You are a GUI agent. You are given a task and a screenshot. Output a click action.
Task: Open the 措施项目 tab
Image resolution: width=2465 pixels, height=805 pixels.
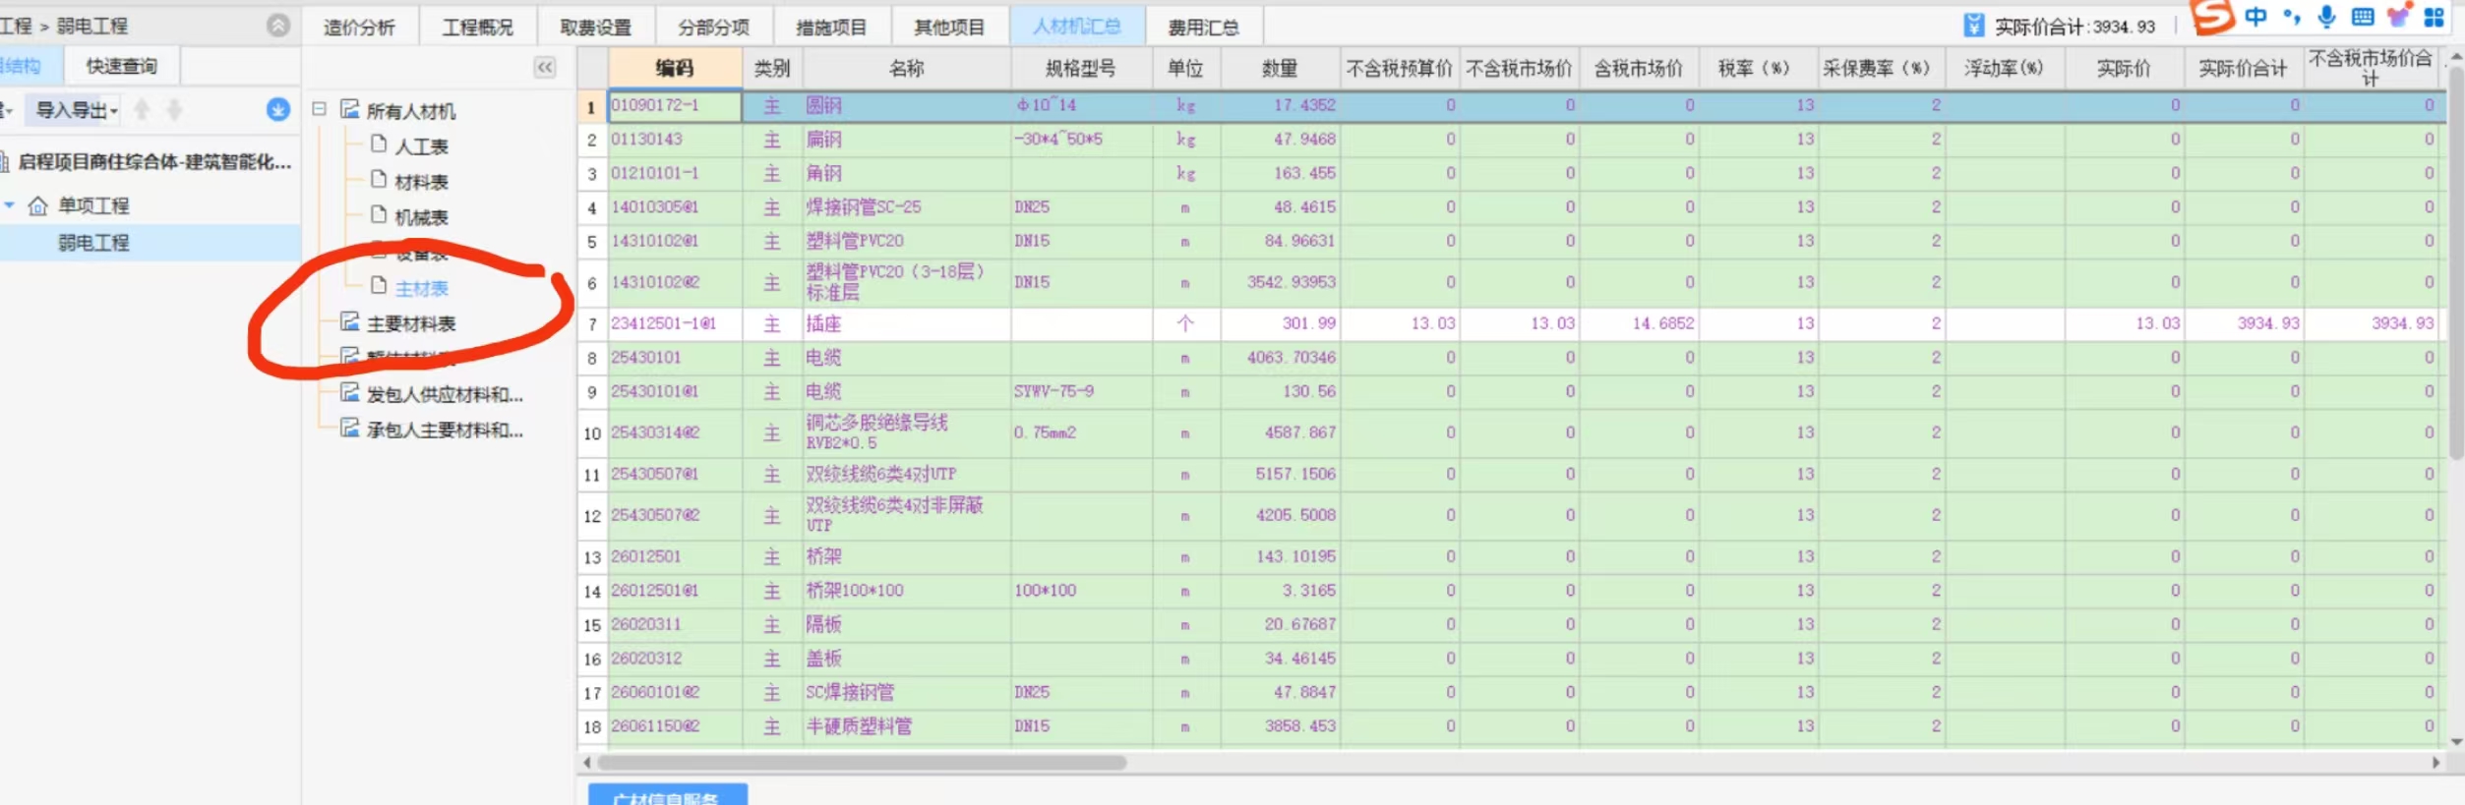[831, 27]
